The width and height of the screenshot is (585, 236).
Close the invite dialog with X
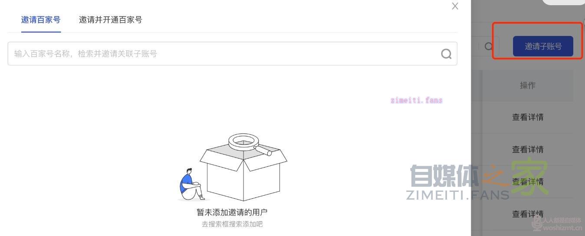click(455, 6)
